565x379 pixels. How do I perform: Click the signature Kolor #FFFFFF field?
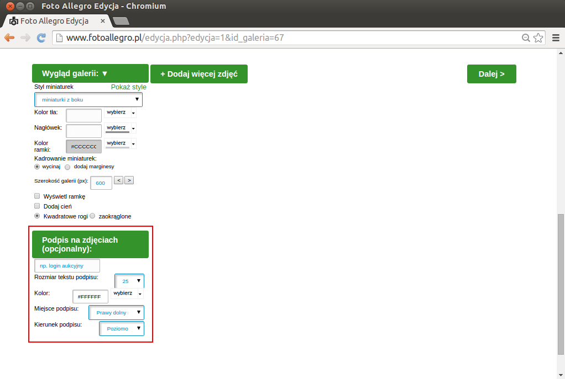(x=90, y=297)
